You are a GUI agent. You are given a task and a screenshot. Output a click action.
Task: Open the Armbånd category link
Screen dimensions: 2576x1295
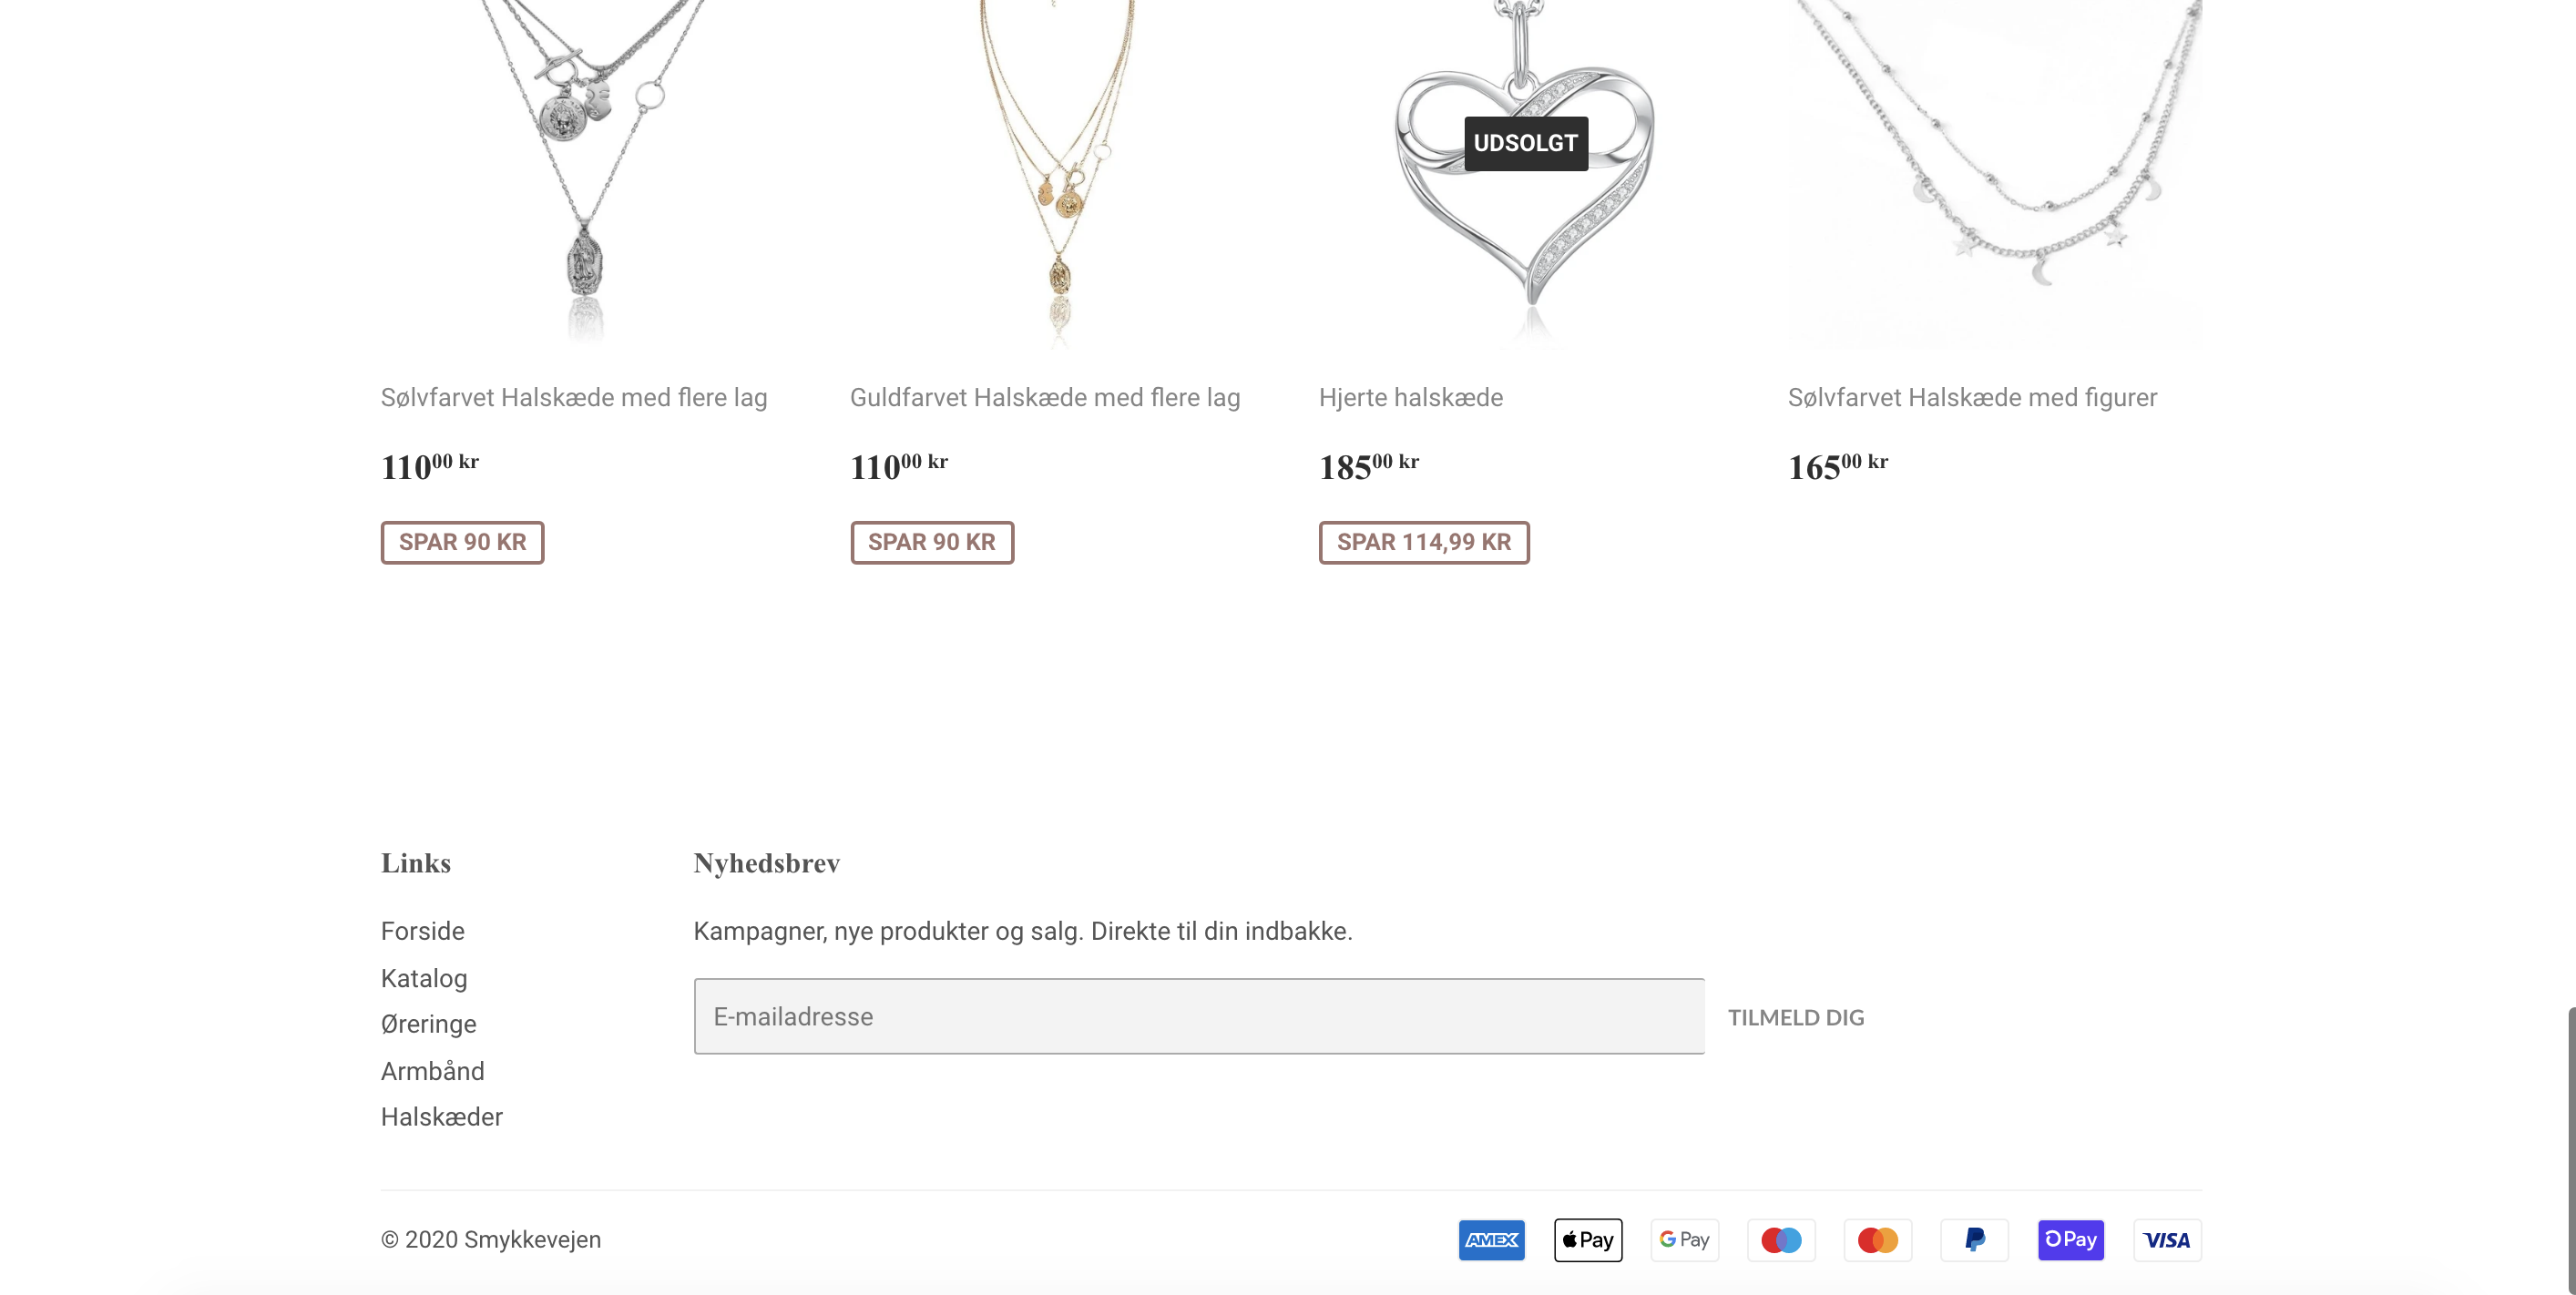[x=432, y=1071]
